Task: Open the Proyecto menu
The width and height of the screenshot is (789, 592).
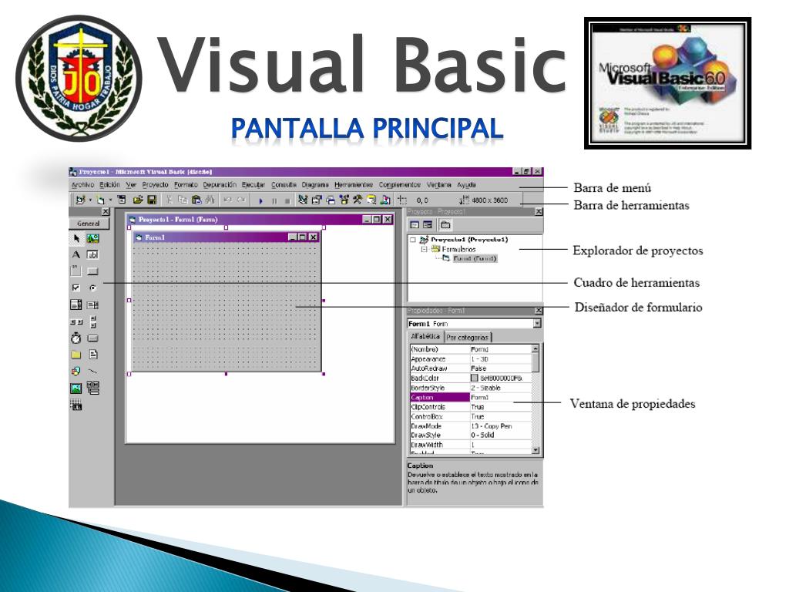Action: [155, 185]
